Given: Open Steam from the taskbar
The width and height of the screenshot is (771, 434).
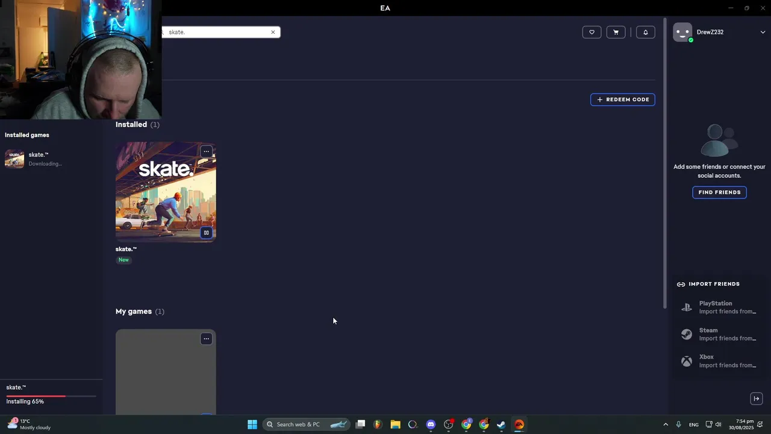Looking at the screenshot, I should click(x=501, y=424).
